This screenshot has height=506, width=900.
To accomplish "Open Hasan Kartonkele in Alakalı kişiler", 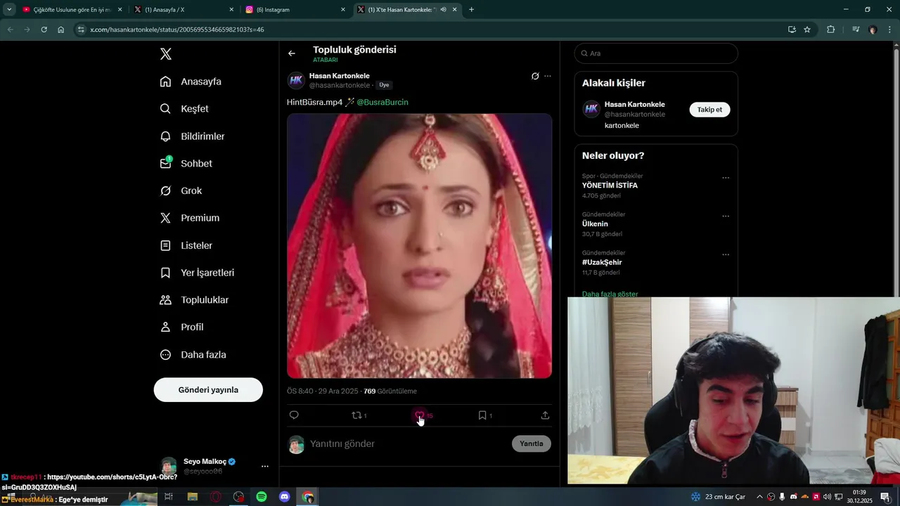I will [634, 104].
